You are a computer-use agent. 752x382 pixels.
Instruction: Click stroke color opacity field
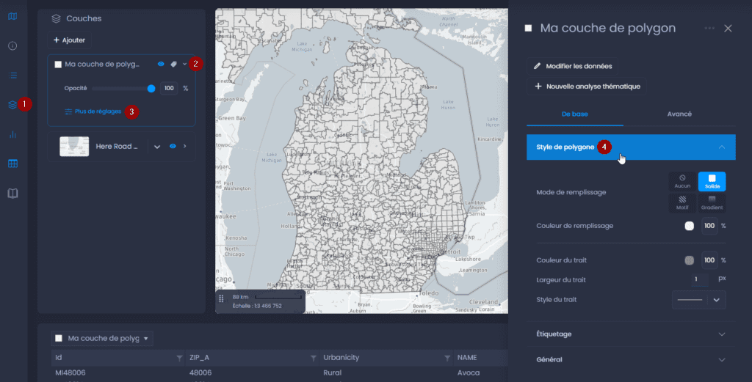pyautogui.click(x=709, y=260)
